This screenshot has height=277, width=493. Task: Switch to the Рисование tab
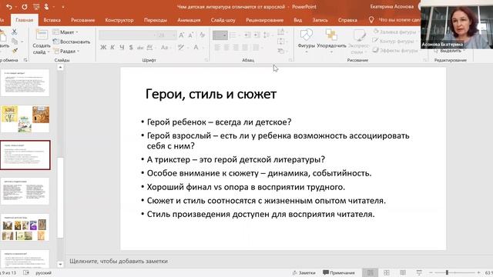tap(82, 20)
